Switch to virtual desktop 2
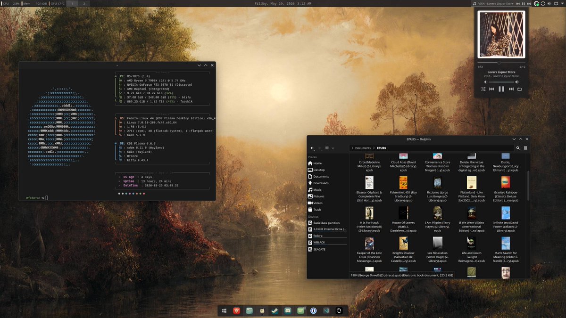566x318 pixels. 84,3
